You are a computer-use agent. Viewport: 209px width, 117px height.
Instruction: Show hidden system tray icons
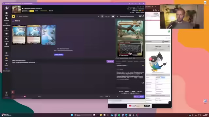tap(187, 115)
